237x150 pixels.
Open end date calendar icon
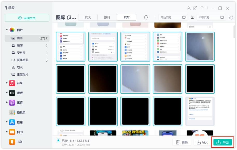pos(222,17)
